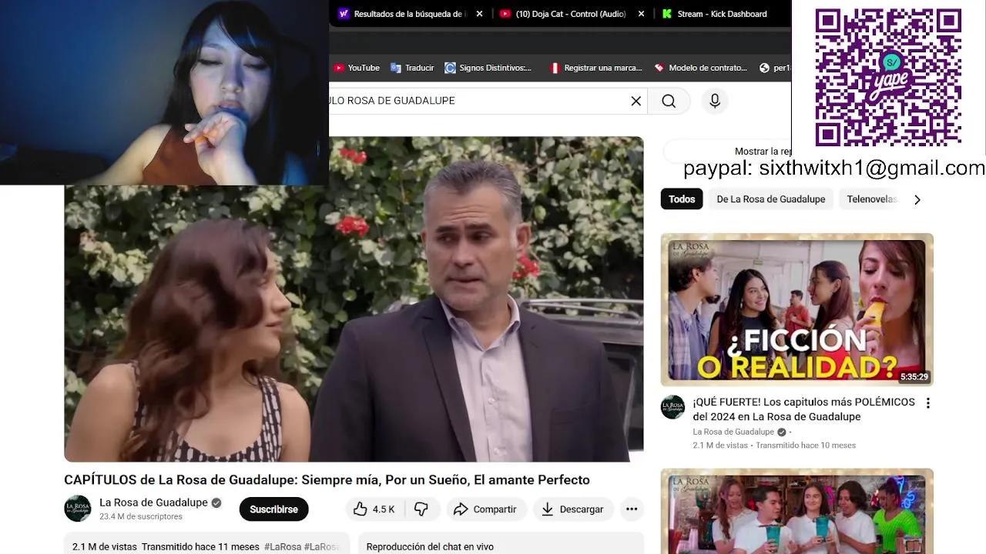Clear the YouTube search box text
This screenshot has height=554, width=986.
tap(636, 101)
